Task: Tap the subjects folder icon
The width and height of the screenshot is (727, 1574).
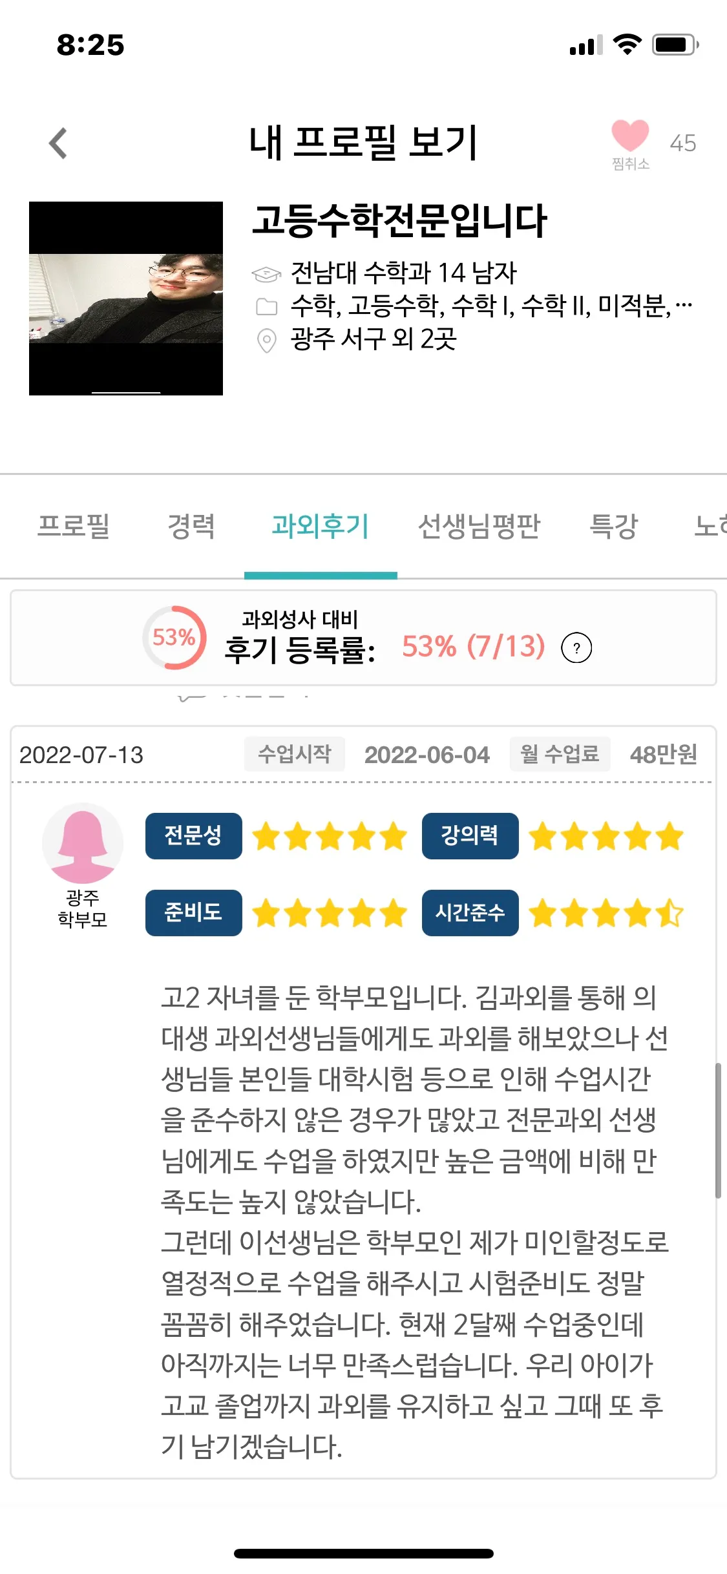Action: (x=266, y=306)
